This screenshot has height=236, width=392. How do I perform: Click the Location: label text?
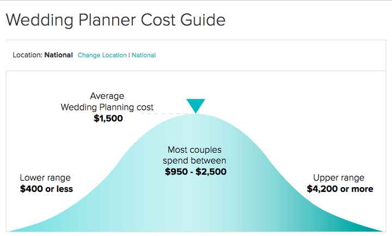click(27, 55)
